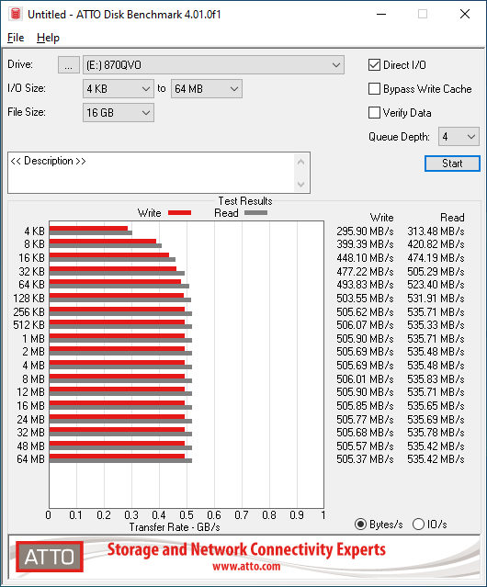Click the 1 MB row label in chart

(x=33, y=339)
